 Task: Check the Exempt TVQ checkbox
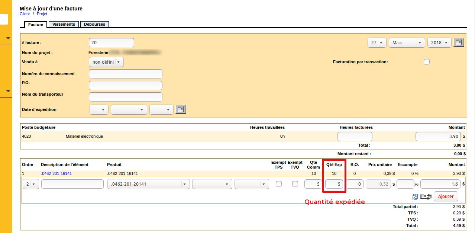tap(295, 183)
